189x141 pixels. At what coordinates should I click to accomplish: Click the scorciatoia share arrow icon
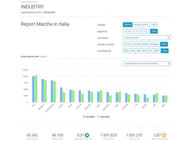[37, 56]
